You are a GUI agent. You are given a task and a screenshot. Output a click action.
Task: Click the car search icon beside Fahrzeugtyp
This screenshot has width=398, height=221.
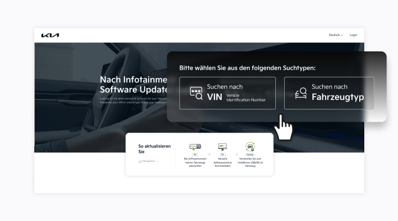(x=301, y=93)
